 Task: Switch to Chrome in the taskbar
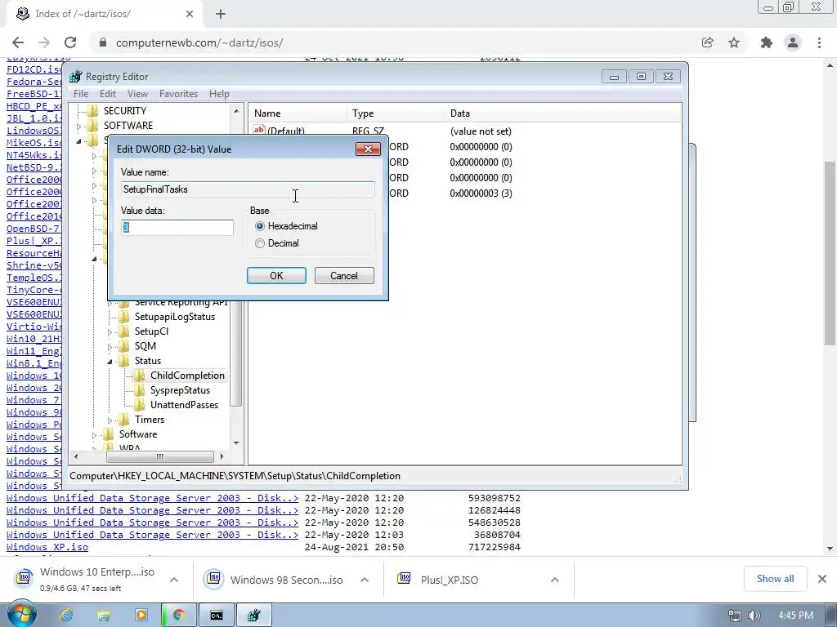(178, 616)
